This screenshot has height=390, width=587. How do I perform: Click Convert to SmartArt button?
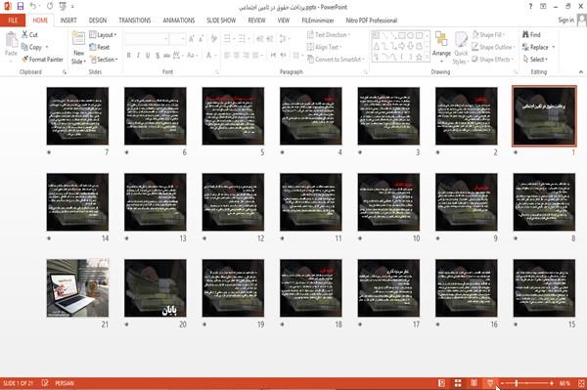(x=336, y=60)
